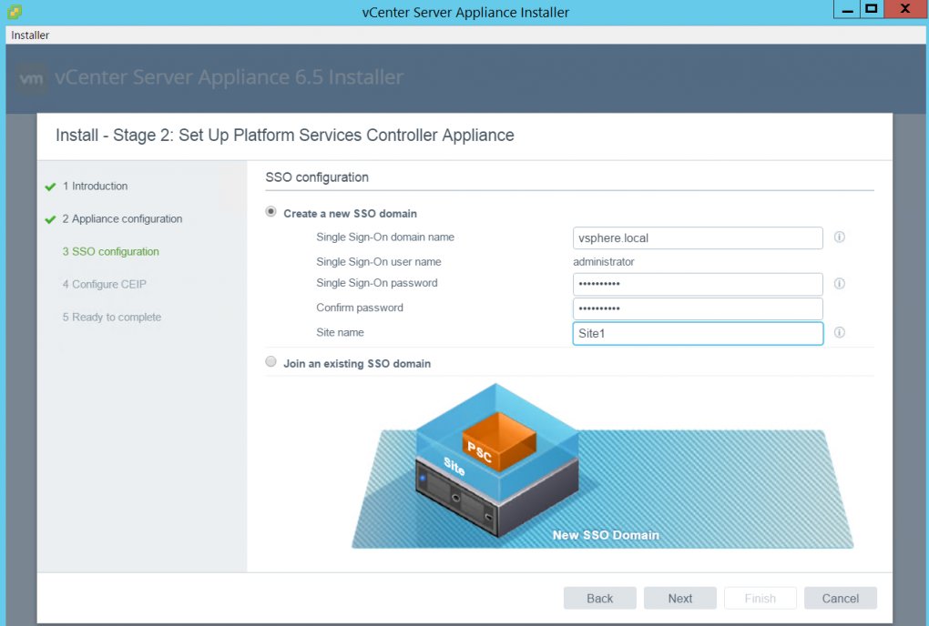929x626 pixels.
Task: Open the Installer menu
Action: pyautogui.click(x=30, y=35)
